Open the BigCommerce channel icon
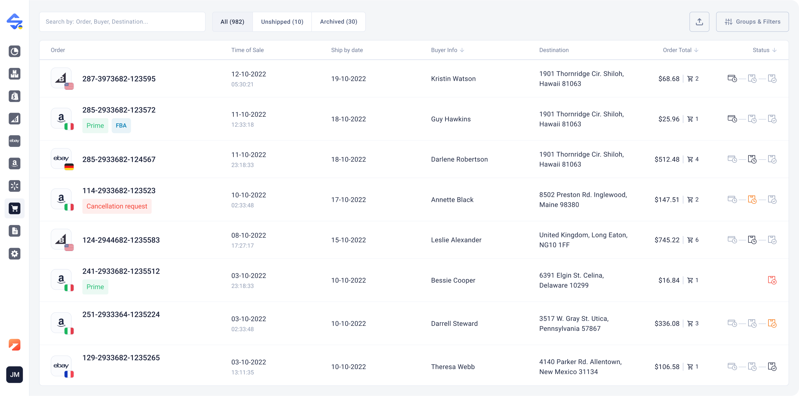Viewport: 799px width, 396px height. point(15,119)
